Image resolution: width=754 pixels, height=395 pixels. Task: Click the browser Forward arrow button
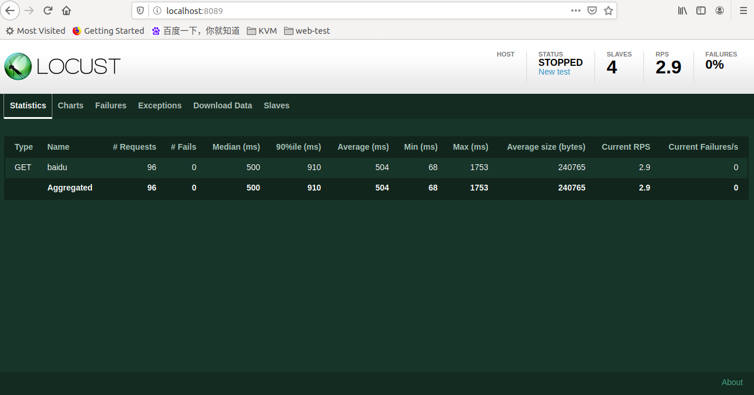29,10
